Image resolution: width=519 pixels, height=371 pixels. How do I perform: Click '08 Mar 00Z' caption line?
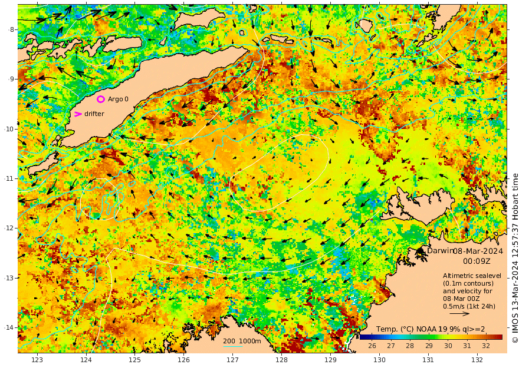pyautogui.click(x=461, y=299)
